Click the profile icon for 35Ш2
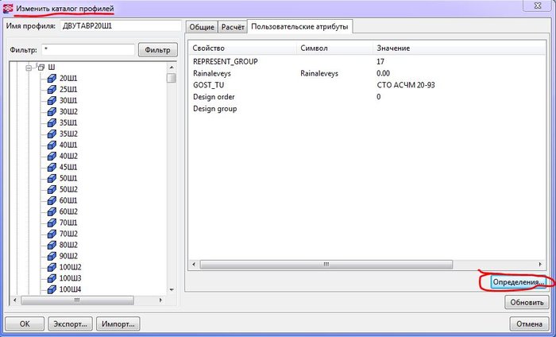This screenshot has height=337, width=556. pos(52,134)
